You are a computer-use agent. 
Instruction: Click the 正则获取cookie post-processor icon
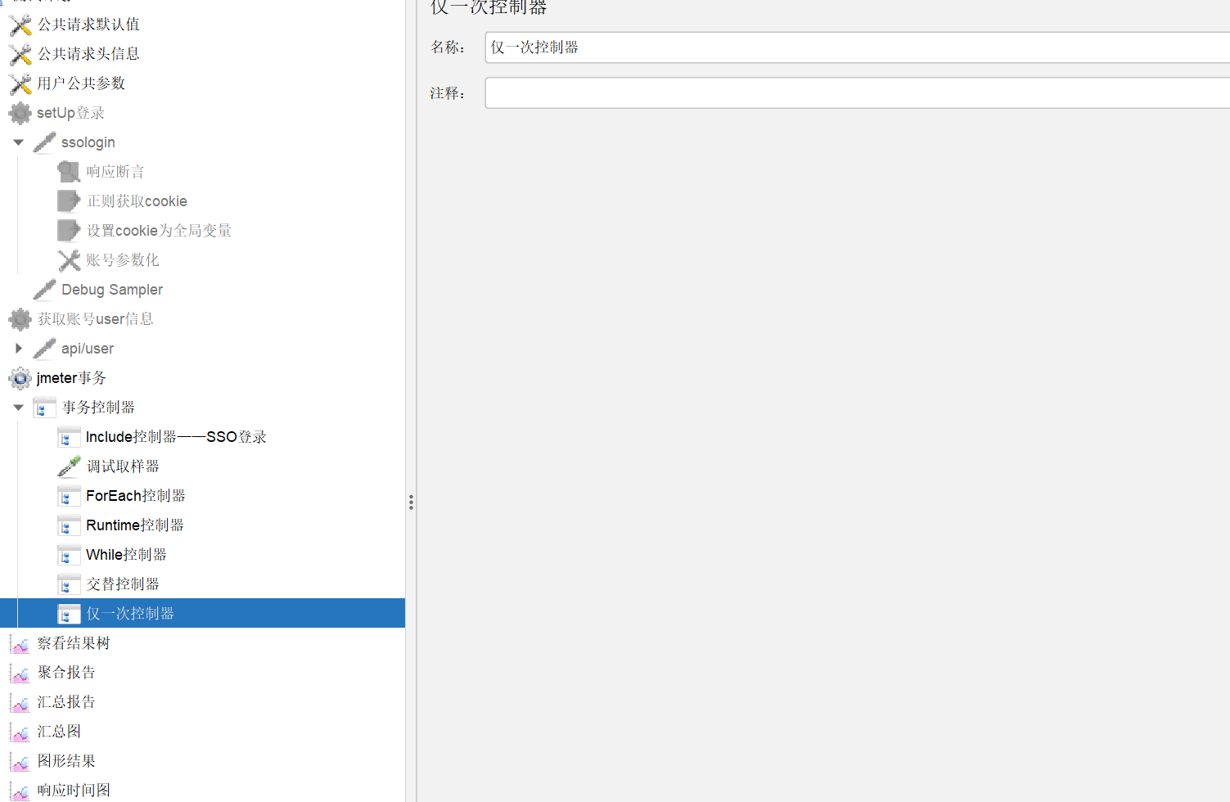pos(70,201)
